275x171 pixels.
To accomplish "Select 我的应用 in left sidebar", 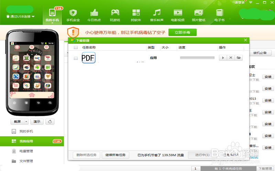I will click(x=32, y=141).
